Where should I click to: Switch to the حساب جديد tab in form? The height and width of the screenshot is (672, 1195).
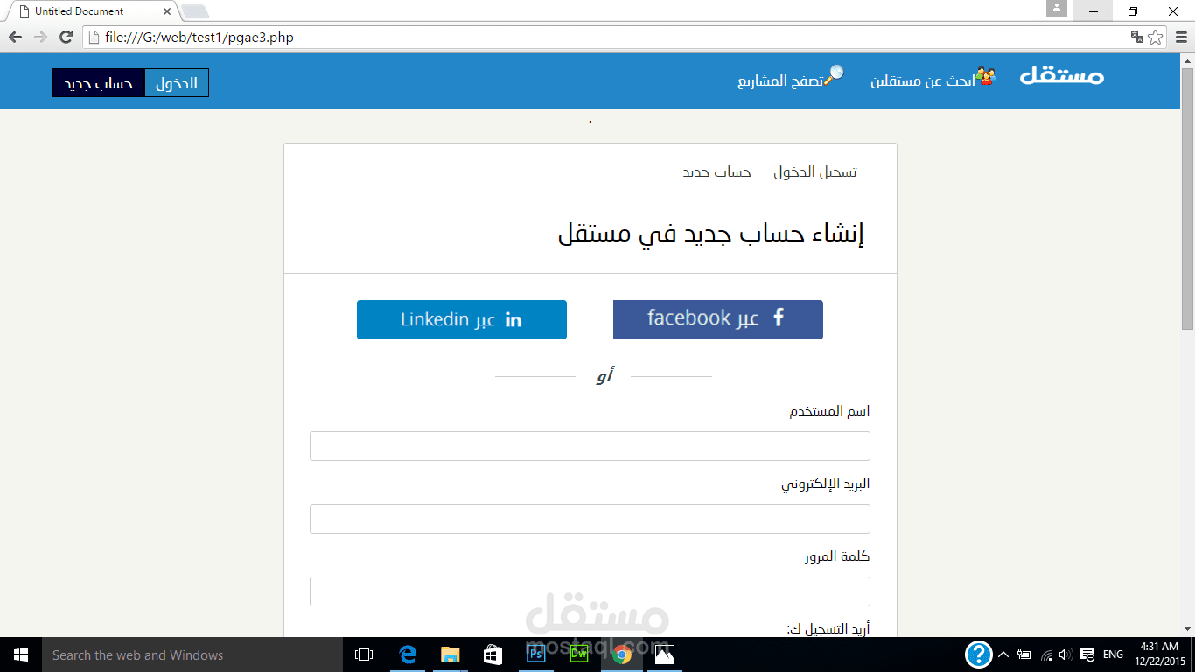click(x=716, y=171)
